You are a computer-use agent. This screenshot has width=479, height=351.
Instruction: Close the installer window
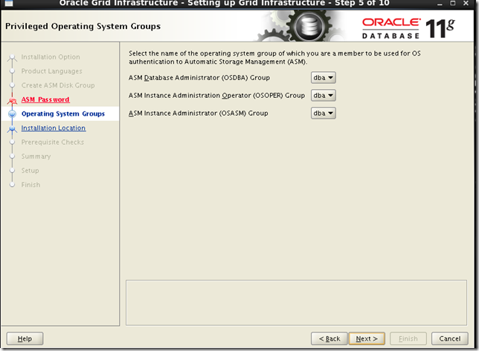pyautogui.click(x=466, y=3)
